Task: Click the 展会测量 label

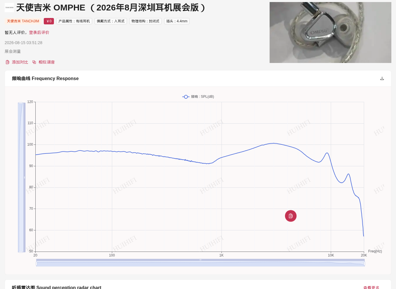Action: (13, 51)
